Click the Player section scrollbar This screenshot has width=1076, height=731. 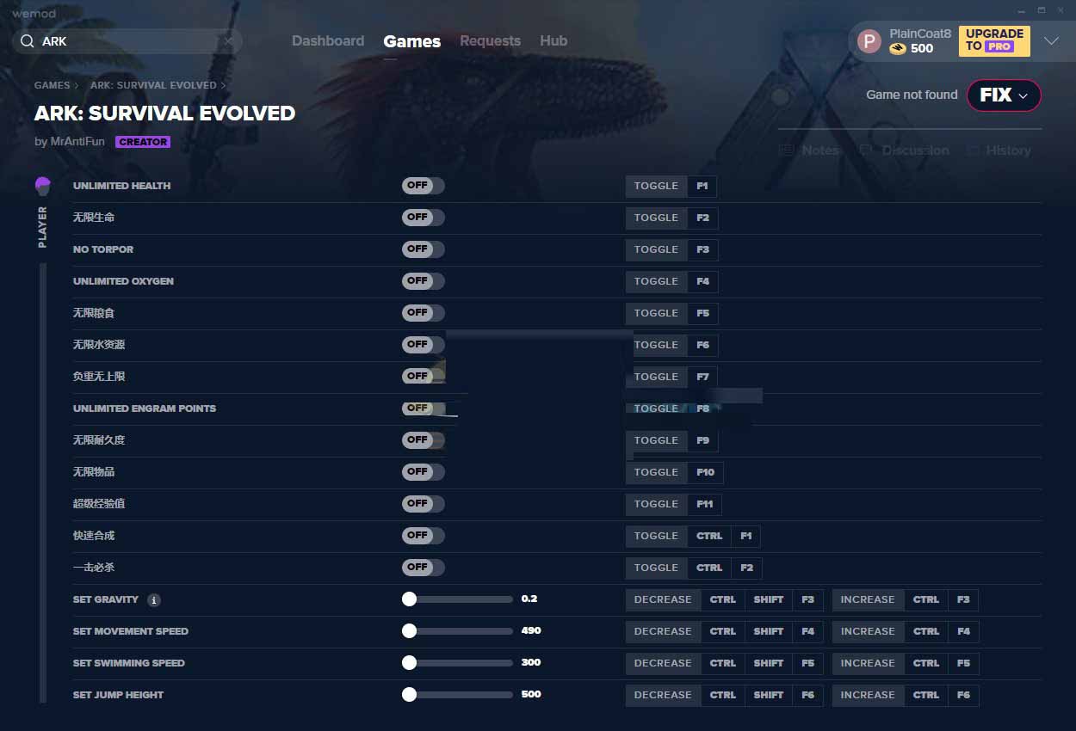pos(43,483)
